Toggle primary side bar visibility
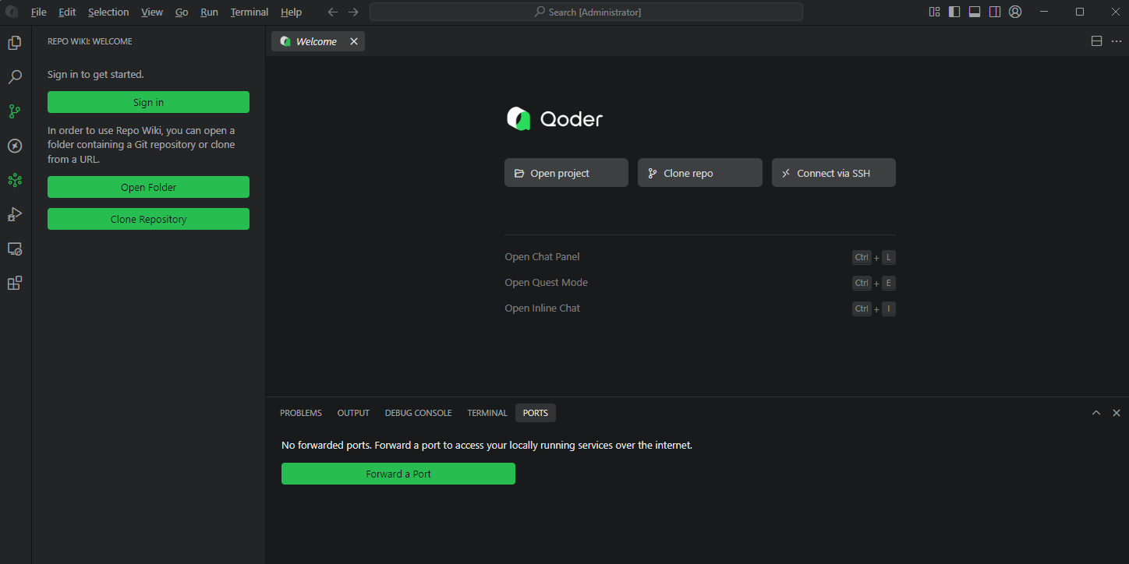 954,12
